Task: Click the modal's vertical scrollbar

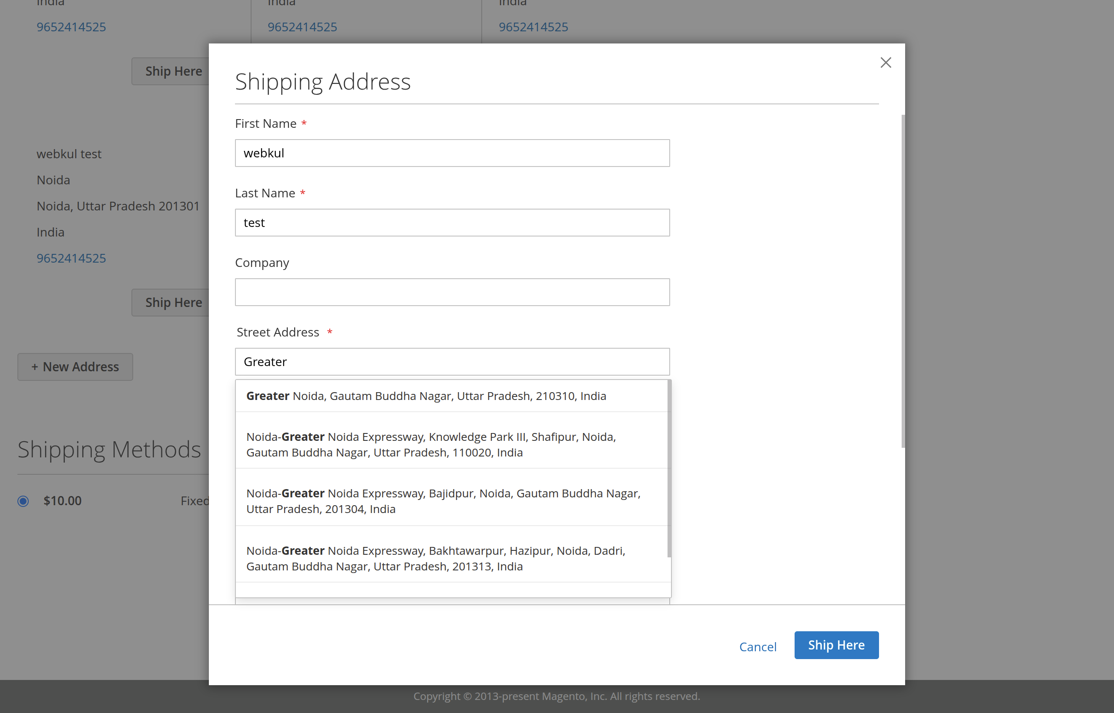Action: tap(903, 281)
